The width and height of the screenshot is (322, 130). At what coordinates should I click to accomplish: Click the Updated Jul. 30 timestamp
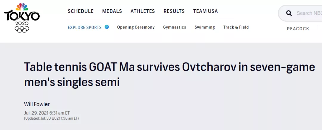tap(51, 118)
